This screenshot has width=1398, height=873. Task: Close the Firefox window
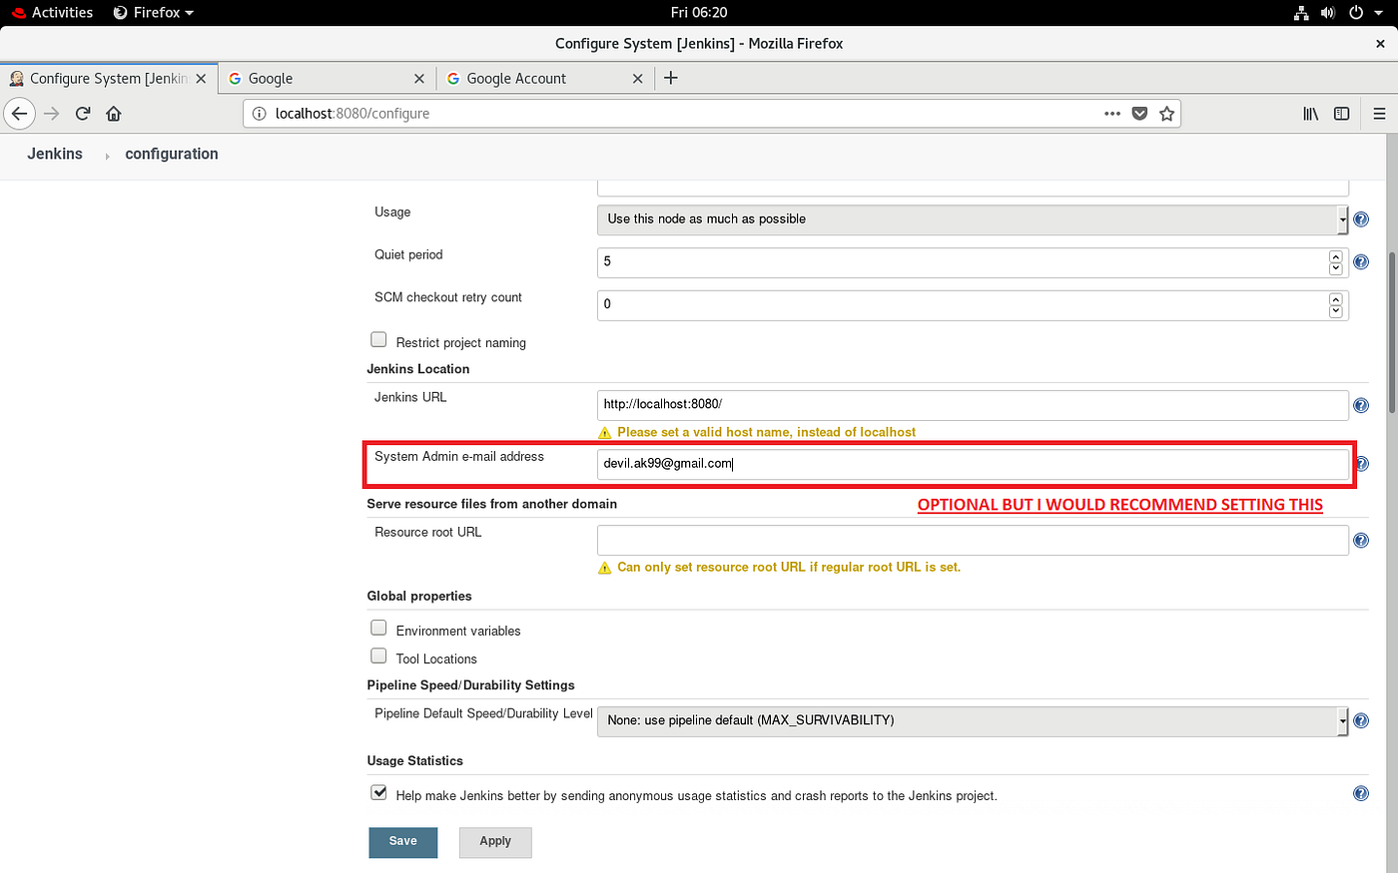(1381, 44)
